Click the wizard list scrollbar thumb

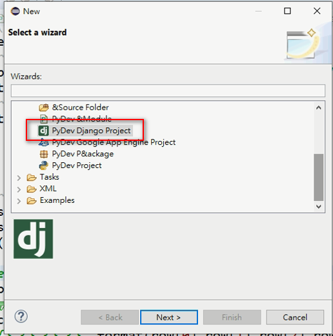click(x=319, y=177)
